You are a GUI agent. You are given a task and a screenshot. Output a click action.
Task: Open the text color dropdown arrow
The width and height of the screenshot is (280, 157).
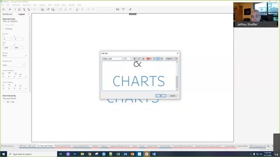[x=151, y=58]
